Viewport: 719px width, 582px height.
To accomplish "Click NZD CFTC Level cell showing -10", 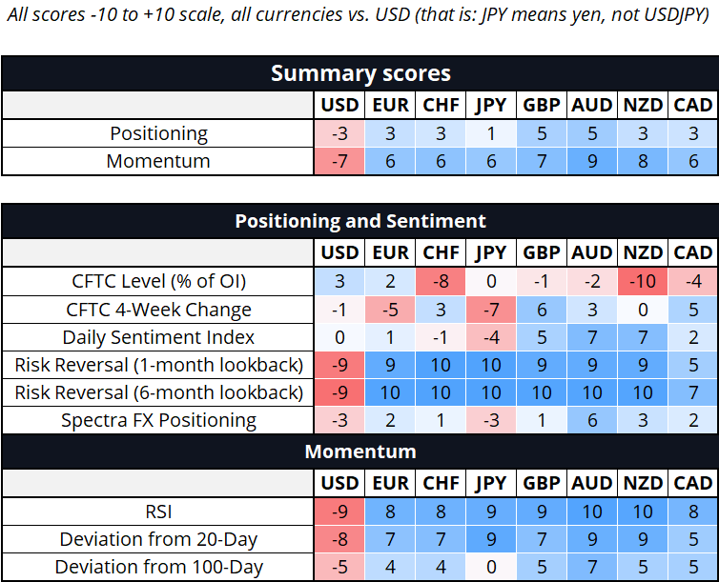I will (x=642, y=281).
